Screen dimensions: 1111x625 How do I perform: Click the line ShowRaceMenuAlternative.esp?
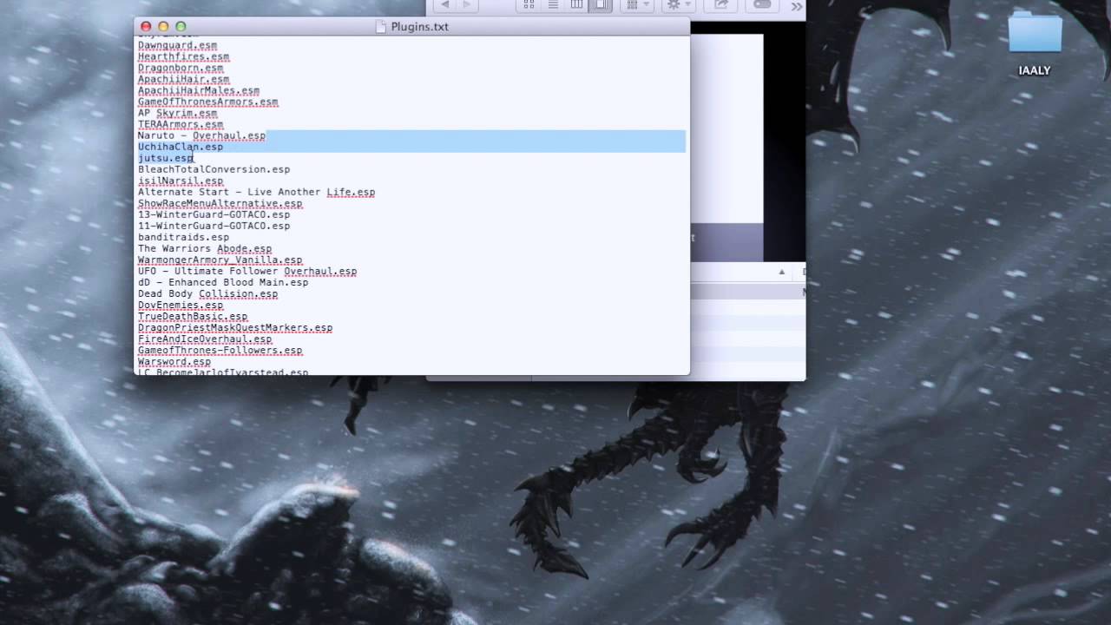click(x=220, y=203)
